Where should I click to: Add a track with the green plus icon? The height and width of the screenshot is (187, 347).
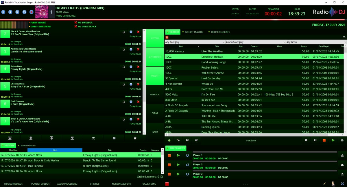[169, 140]
